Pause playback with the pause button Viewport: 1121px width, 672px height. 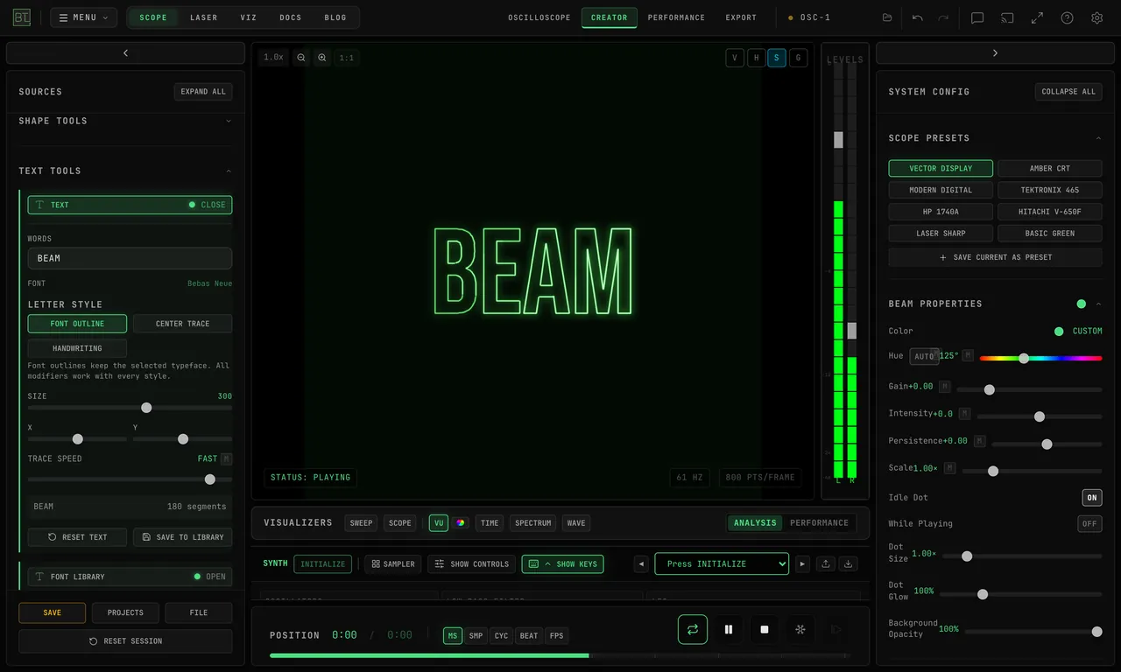(x=729, y=629)
